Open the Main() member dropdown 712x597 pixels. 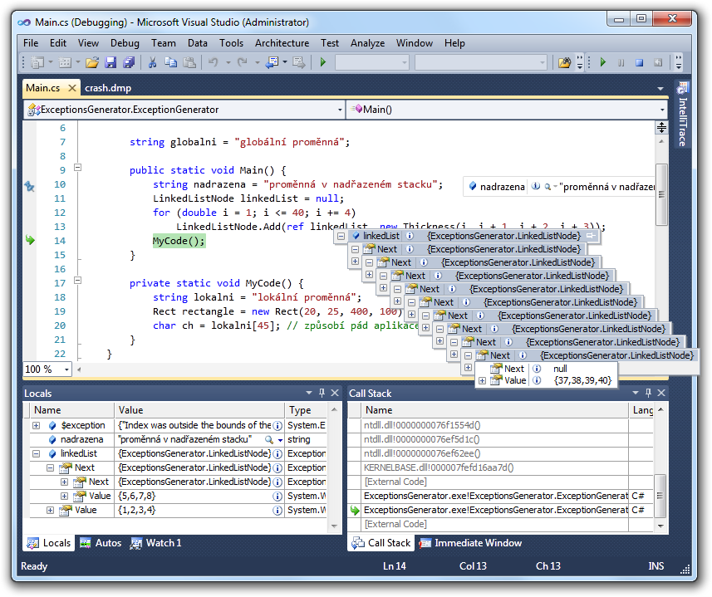click(x=662, y=110)
